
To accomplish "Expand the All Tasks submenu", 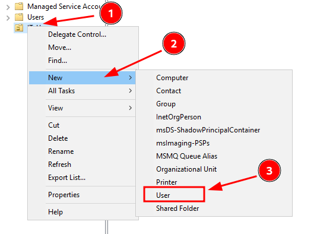I will (82, 91).
